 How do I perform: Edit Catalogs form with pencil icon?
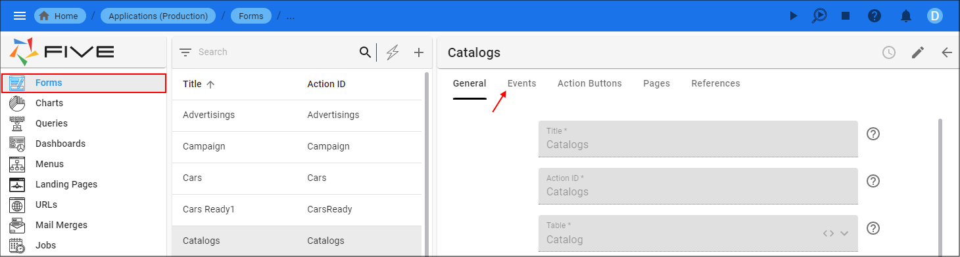pos(918,52)
